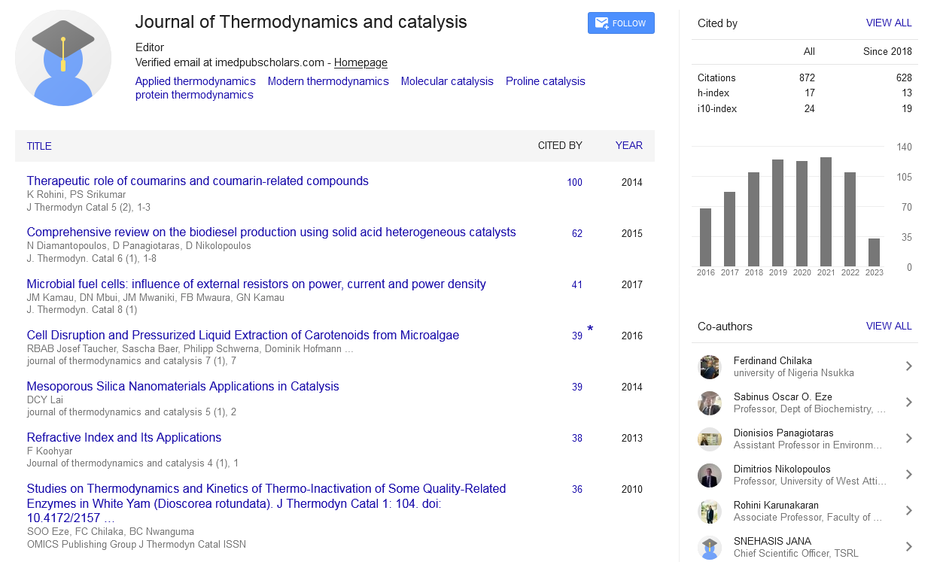Expand chevron beside SNEHASIS JANA
The image size is (940, 562).
coord(908,547)
